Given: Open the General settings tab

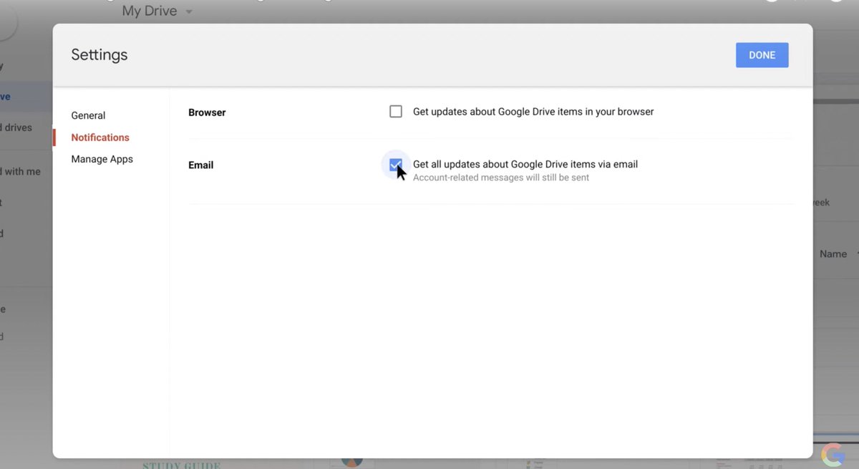Looking at the screenshot, I should (x=88, y=115).
